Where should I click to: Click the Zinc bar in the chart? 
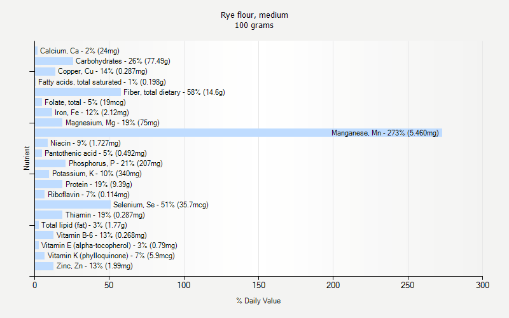tap(44, 266)
